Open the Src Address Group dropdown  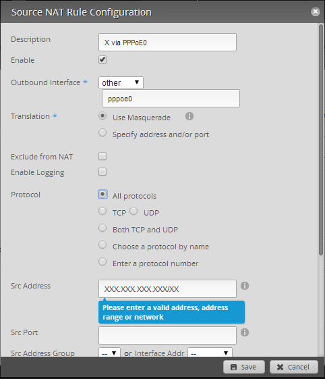(109, 353)
